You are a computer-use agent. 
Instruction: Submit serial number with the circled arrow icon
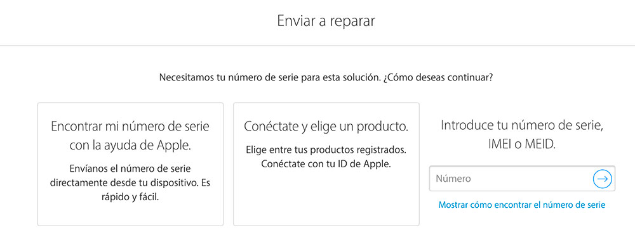602,179
